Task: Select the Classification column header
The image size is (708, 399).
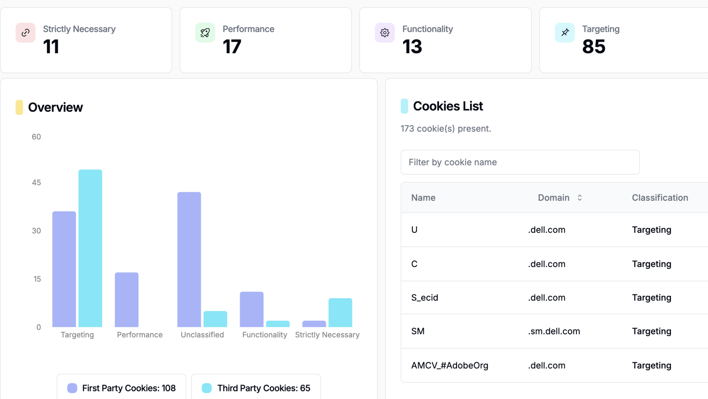Action: pos(660,198)
